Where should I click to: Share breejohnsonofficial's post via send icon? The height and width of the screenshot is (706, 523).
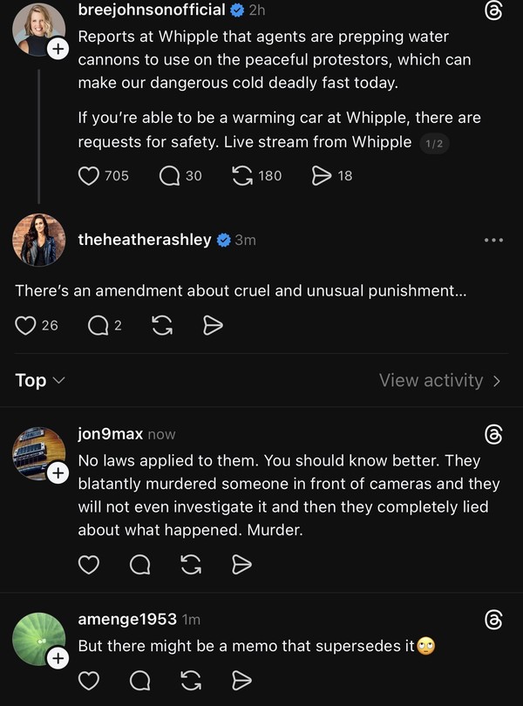322,176
